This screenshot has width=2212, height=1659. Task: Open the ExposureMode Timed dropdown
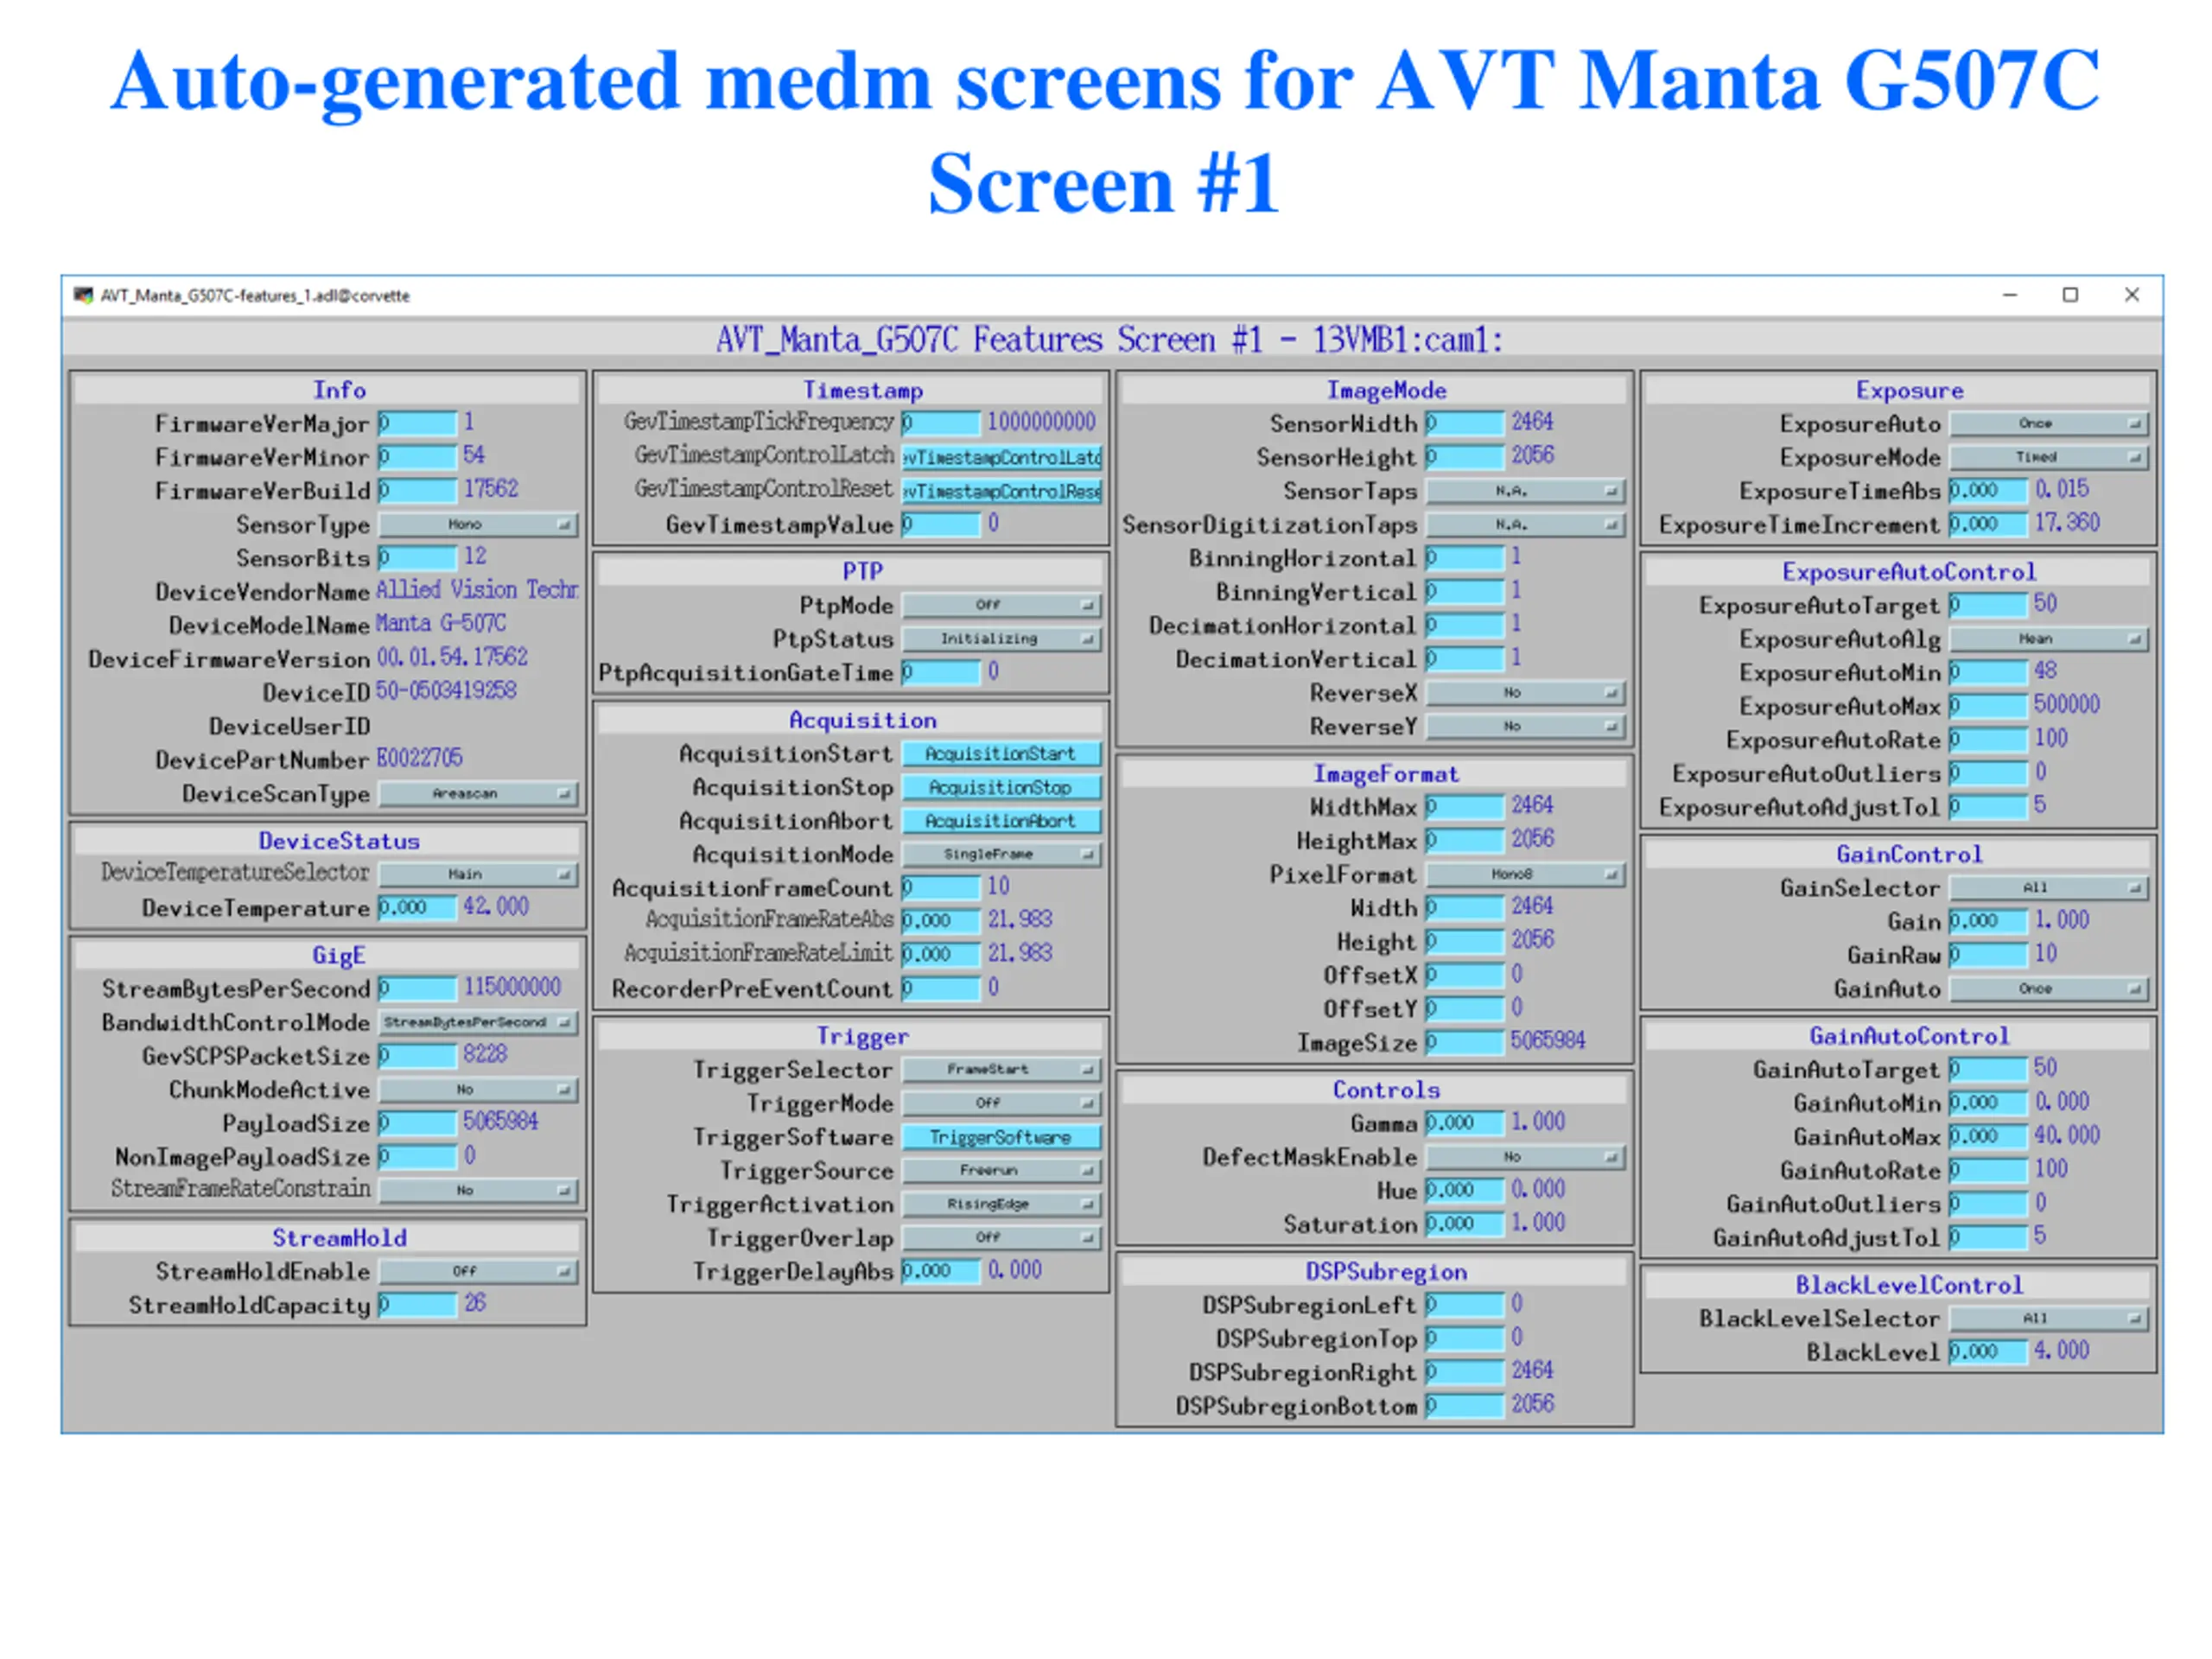point(2049,458)
